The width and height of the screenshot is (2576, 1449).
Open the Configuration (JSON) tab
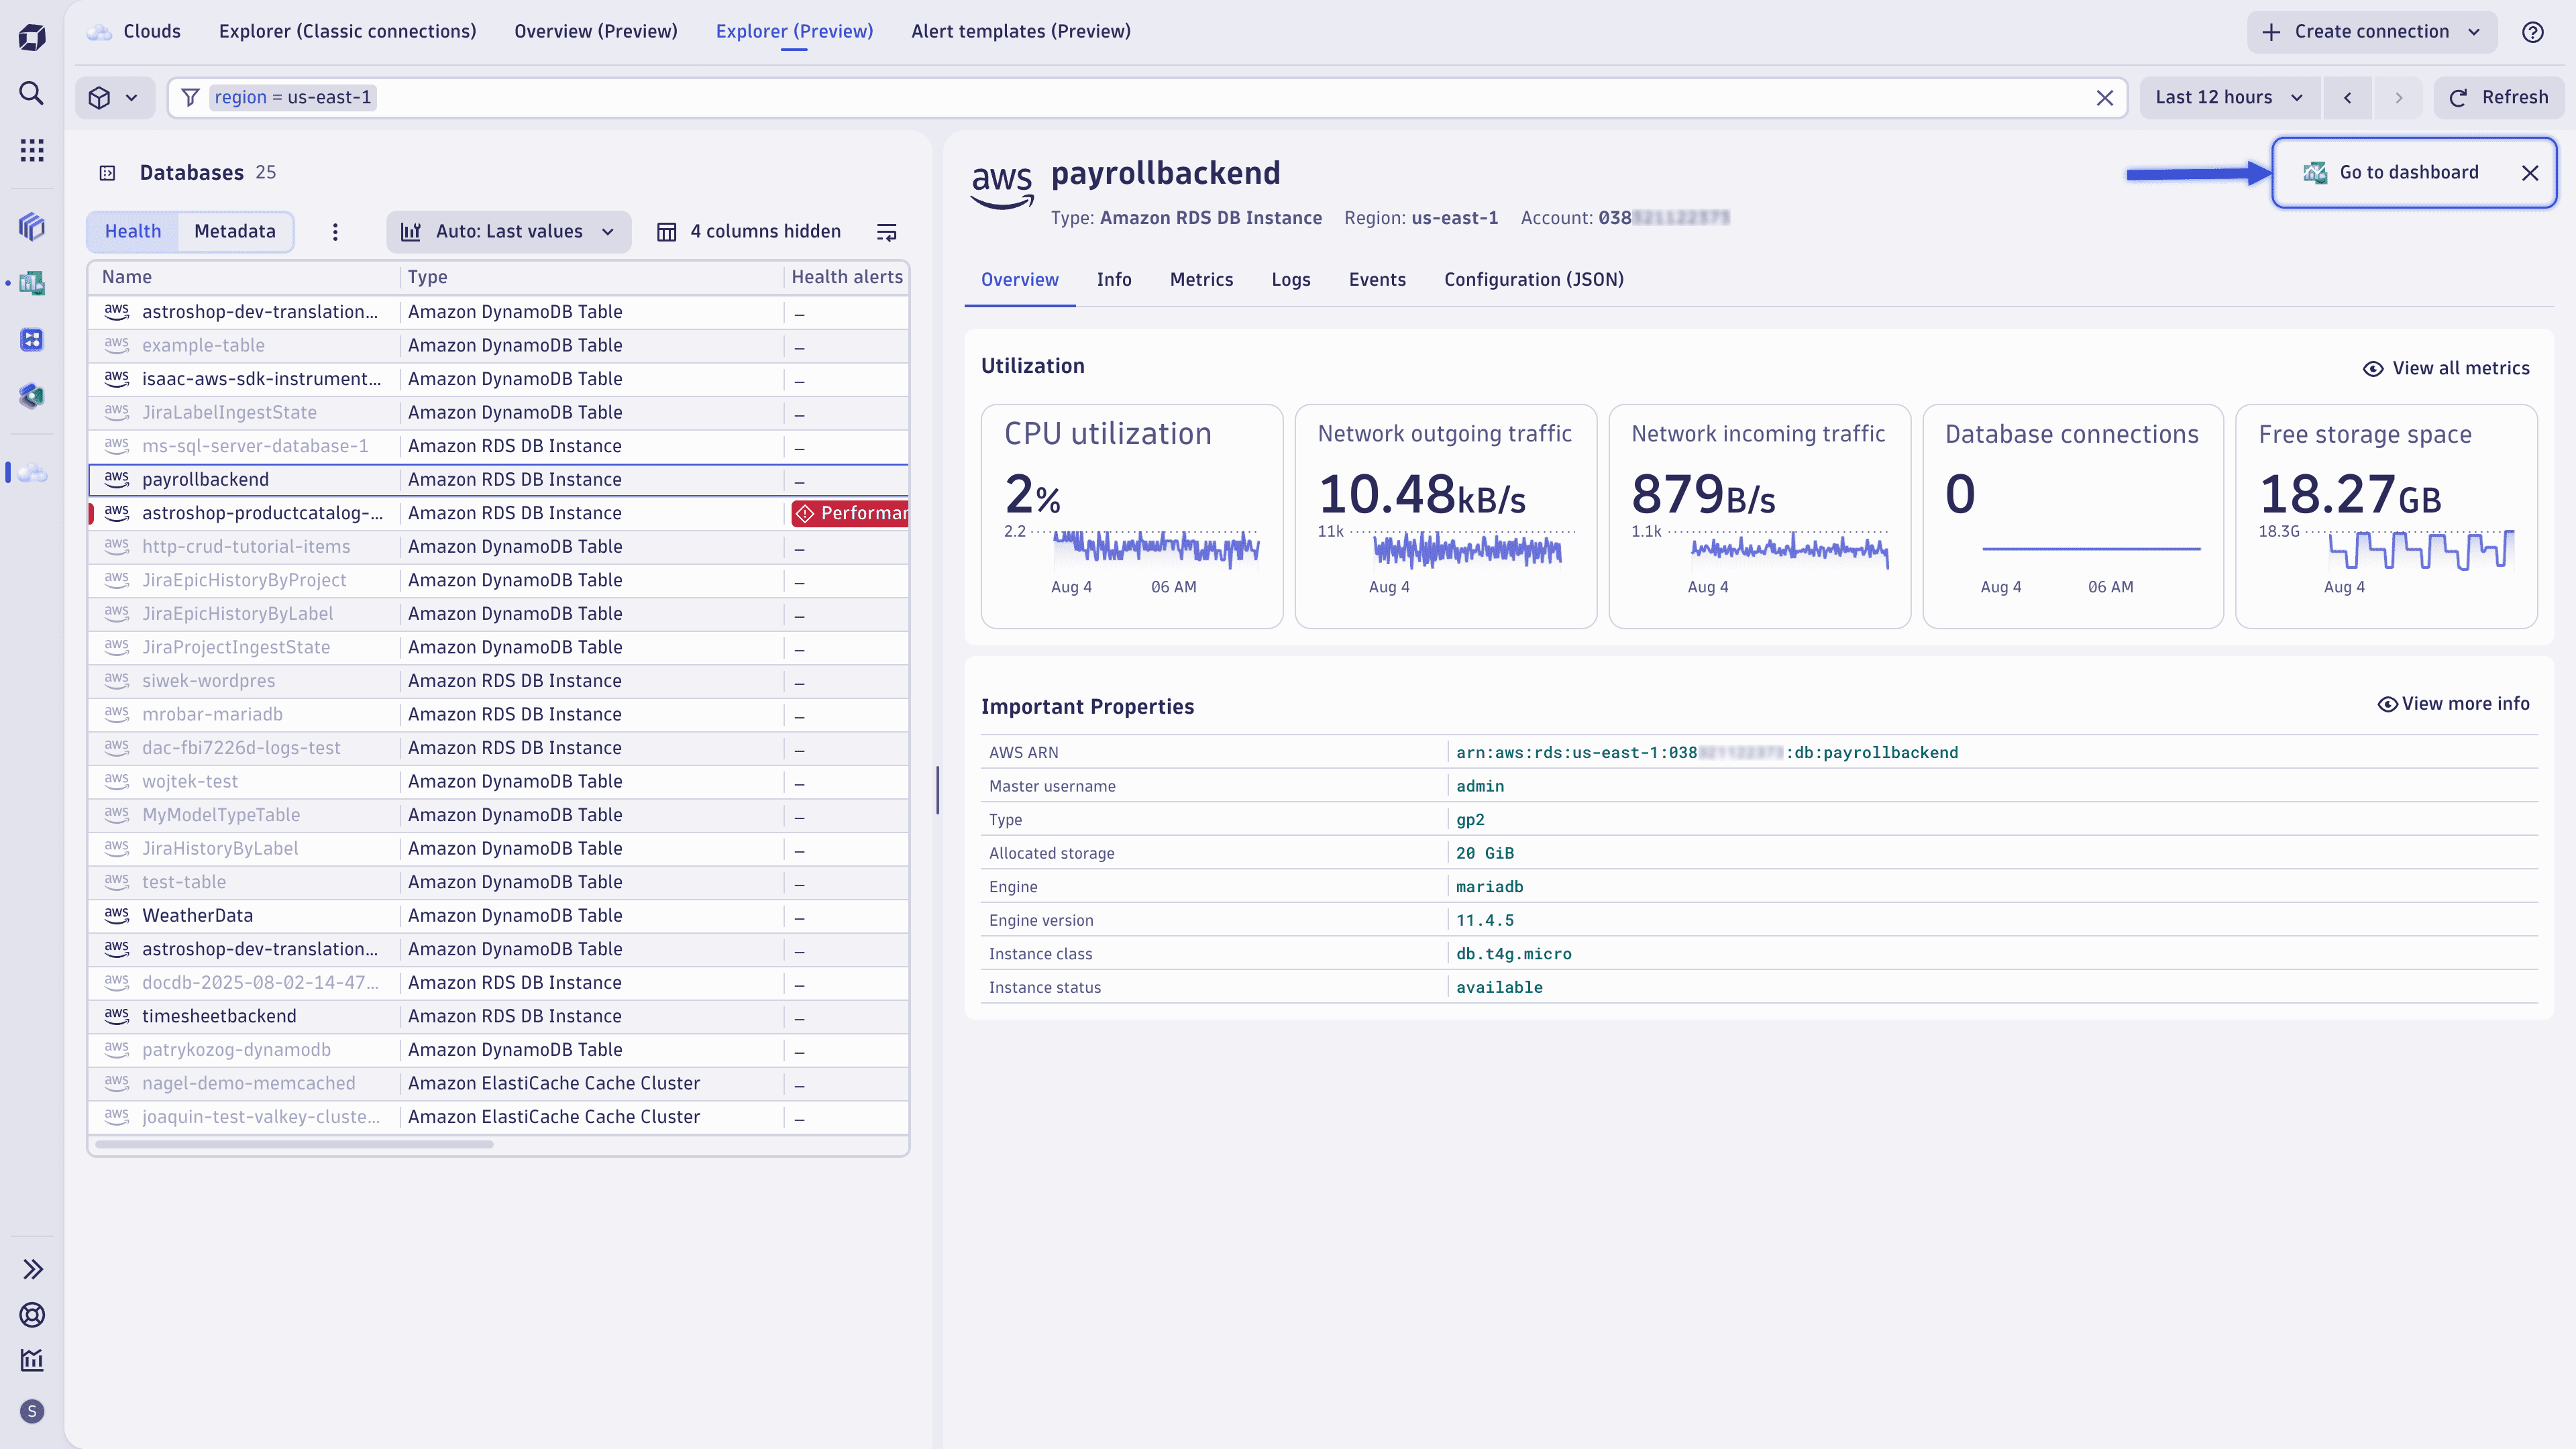pos(1533,280)
